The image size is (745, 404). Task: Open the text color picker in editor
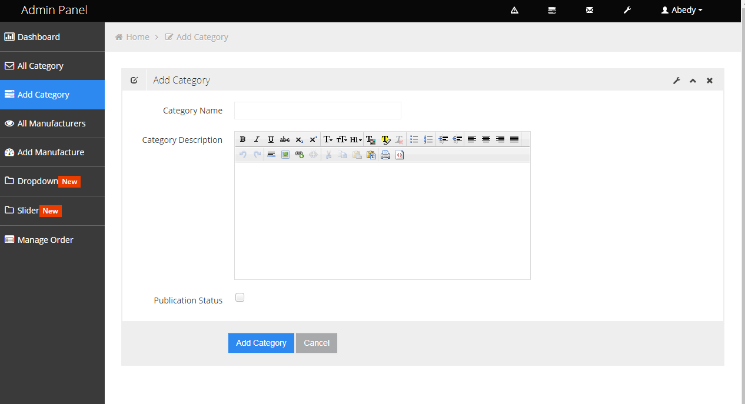[x=371, y=139]
